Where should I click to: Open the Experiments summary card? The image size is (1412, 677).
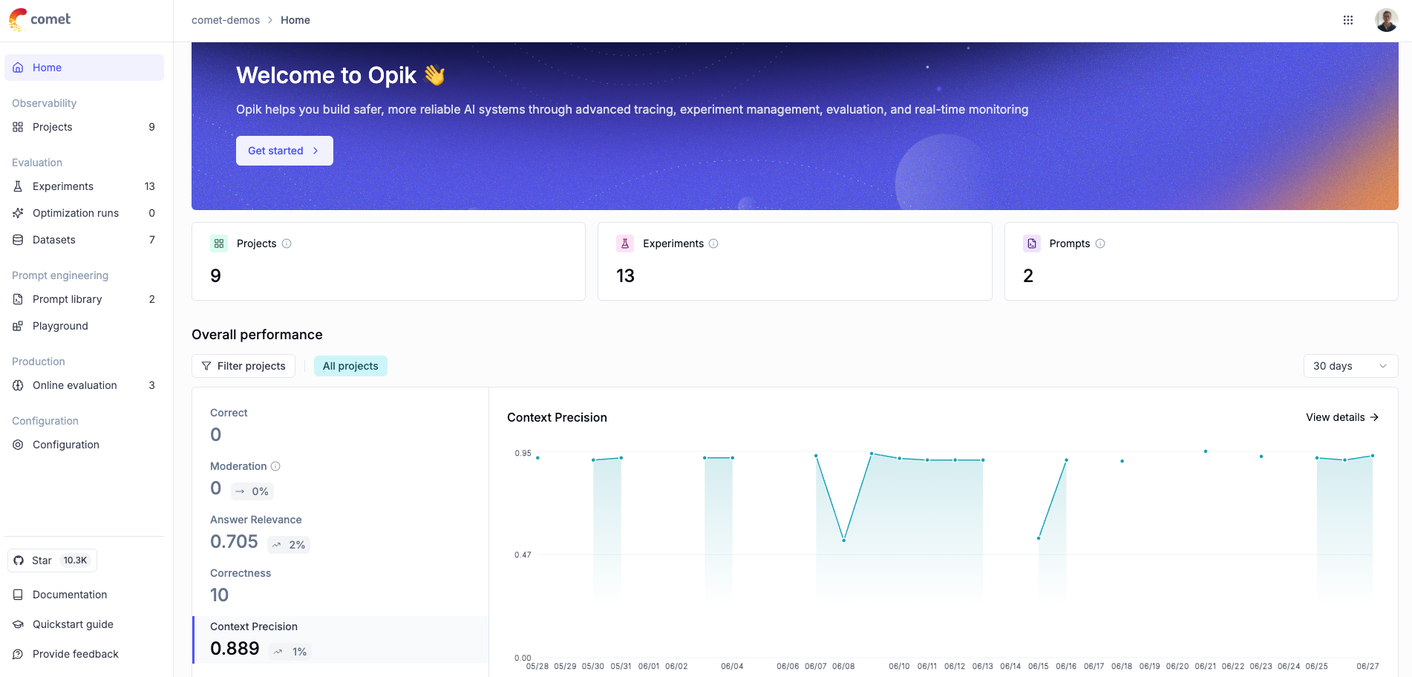pos(794,261)
